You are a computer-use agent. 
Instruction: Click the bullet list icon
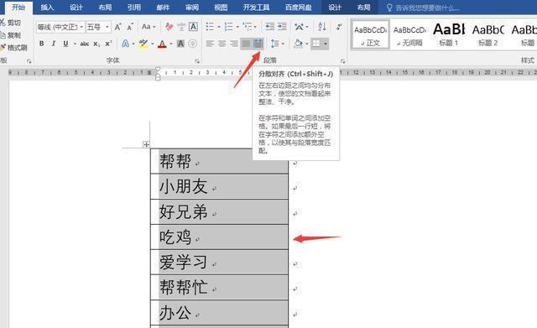[210, 27]
